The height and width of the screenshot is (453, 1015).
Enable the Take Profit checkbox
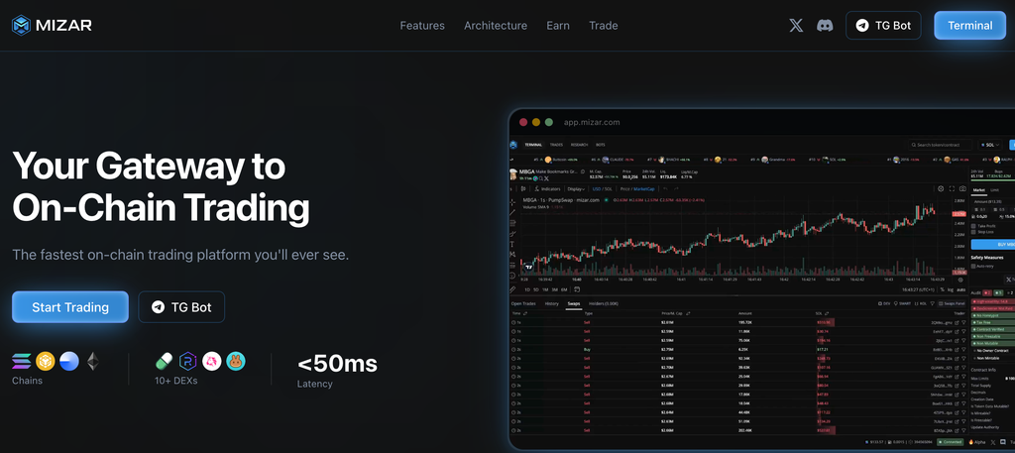click(x=973, y=226)
